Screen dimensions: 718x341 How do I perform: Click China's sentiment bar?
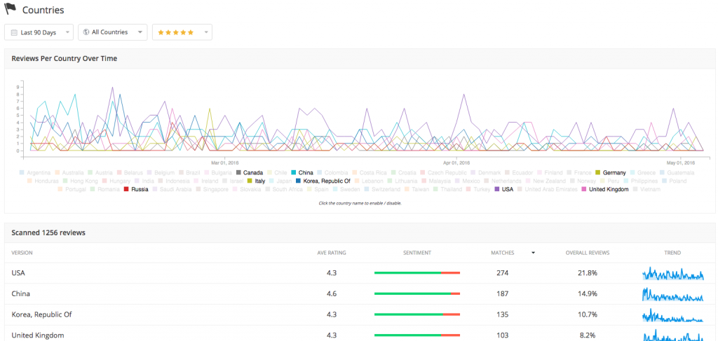tap(416, 294)
